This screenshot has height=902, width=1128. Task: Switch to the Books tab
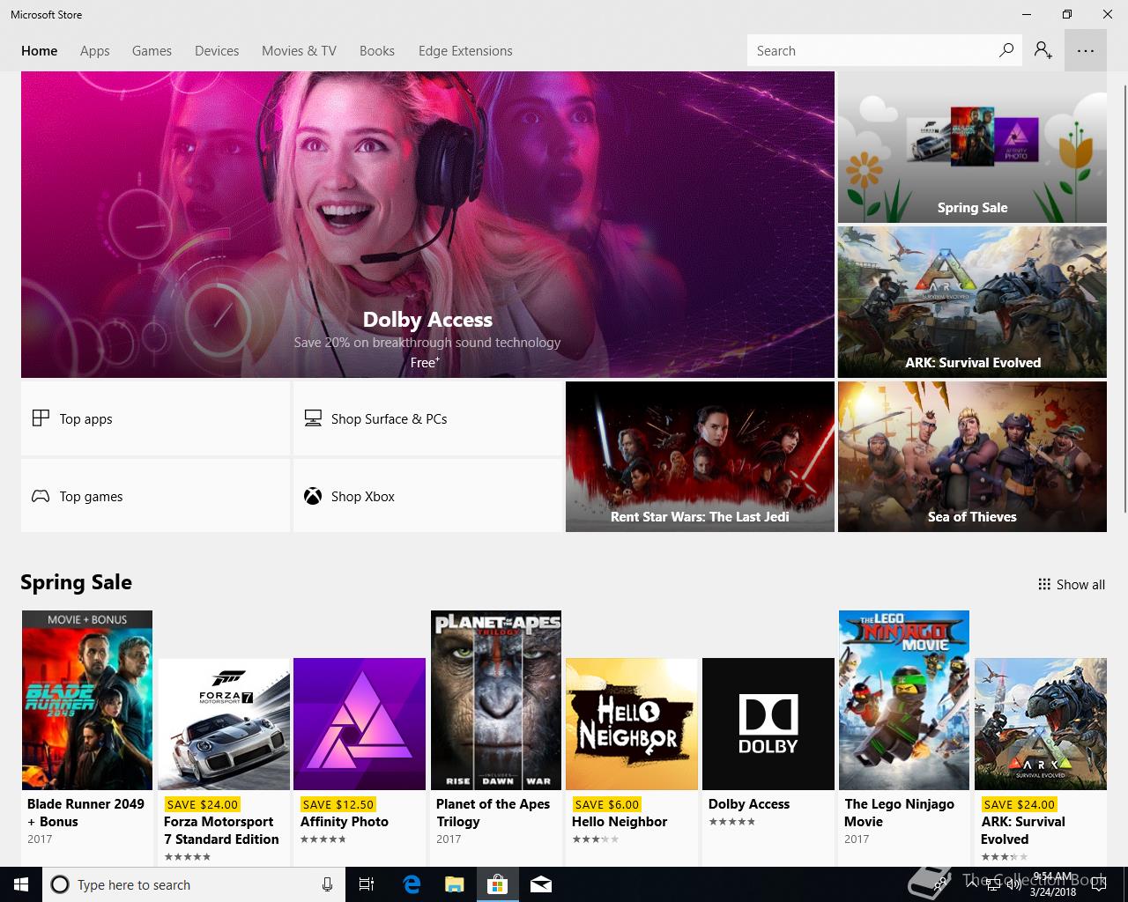coord(377,51)
